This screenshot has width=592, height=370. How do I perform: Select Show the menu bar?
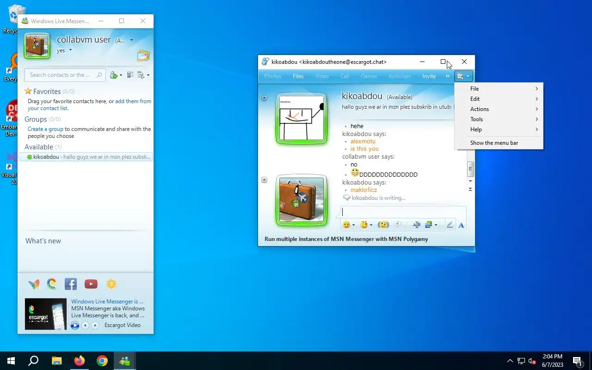[x=499, y=143]
